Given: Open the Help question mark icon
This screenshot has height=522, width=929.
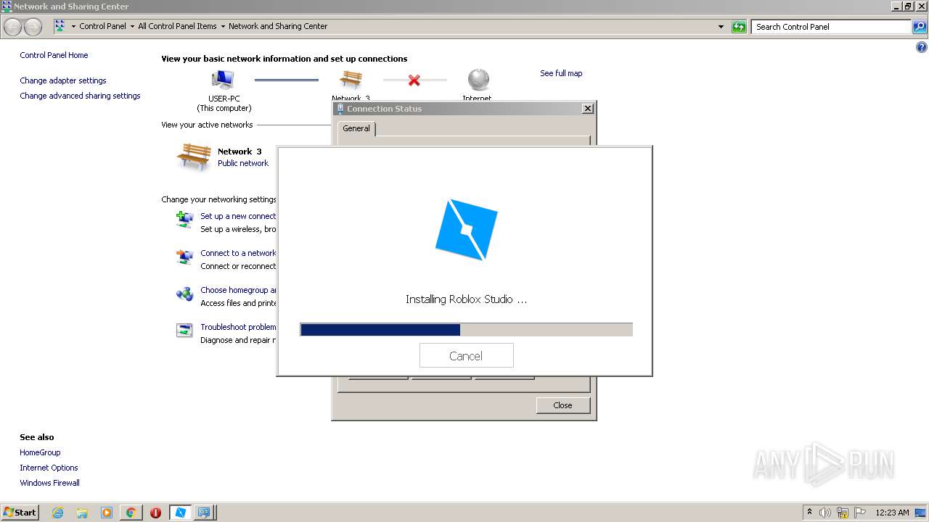Looking at the screenshot, I should (x=922, y=48).
